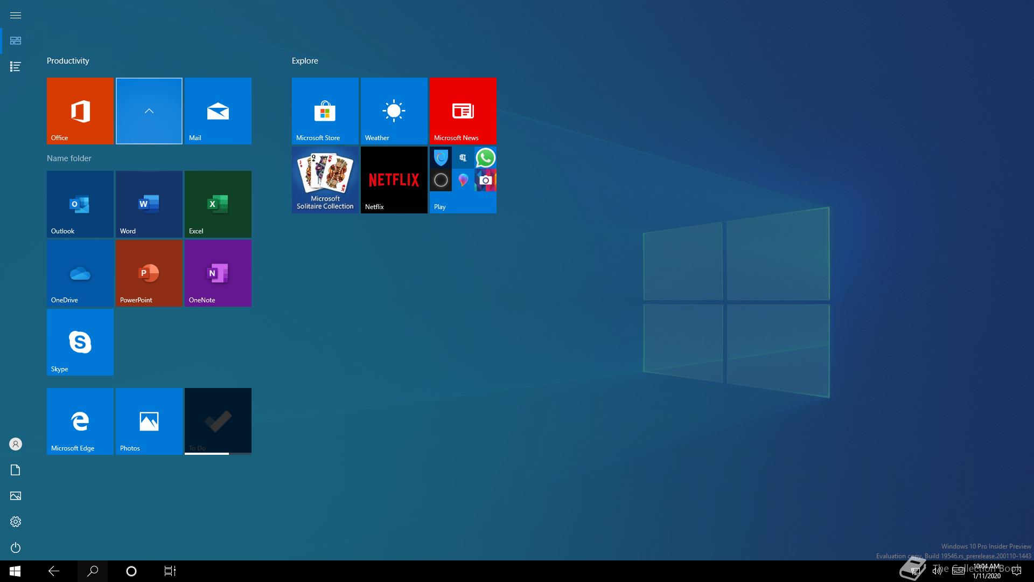1034x582 pixels.
Task: Open the Power options menu
Action: (x=16, y=548)
